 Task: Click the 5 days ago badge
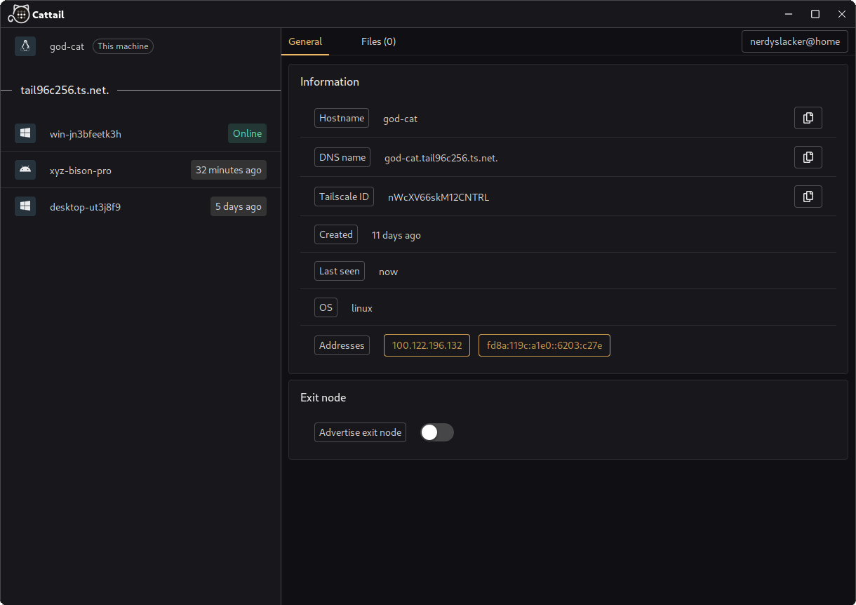click(x=239, y=206)
